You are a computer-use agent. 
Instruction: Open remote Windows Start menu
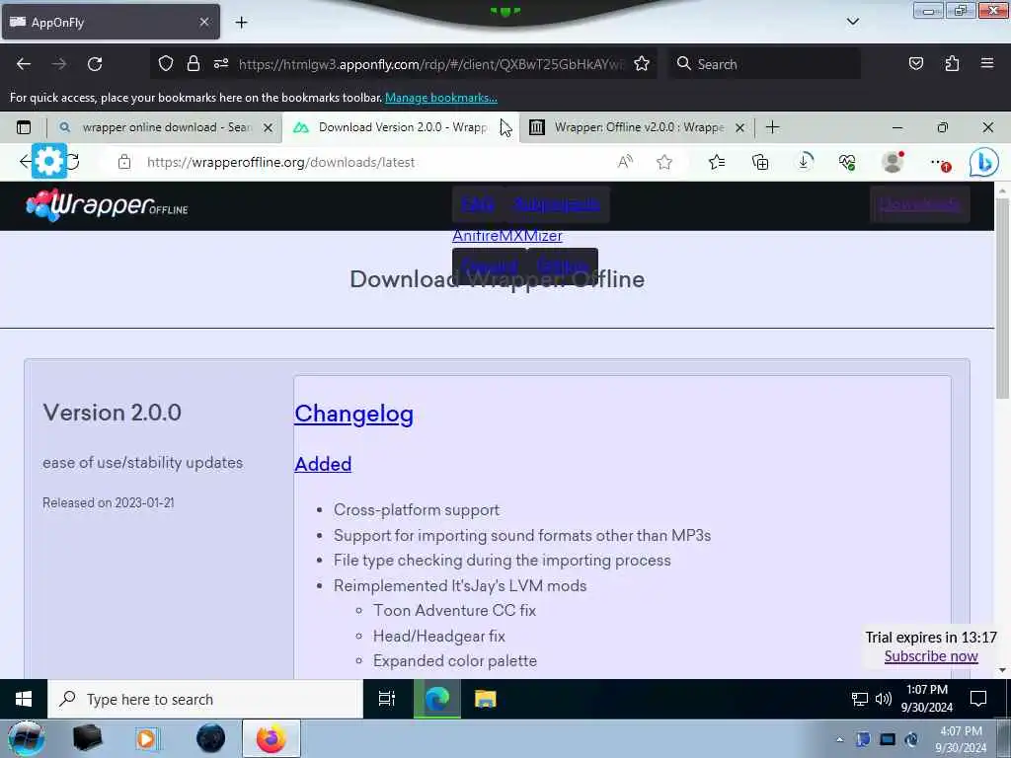[x=24, y=699]
